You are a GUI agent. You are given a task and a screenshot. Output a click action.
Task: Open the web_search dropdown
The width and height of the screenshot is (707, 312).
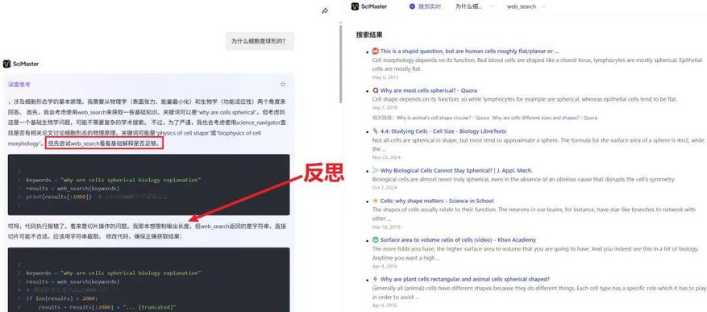[x=526, y=6]
